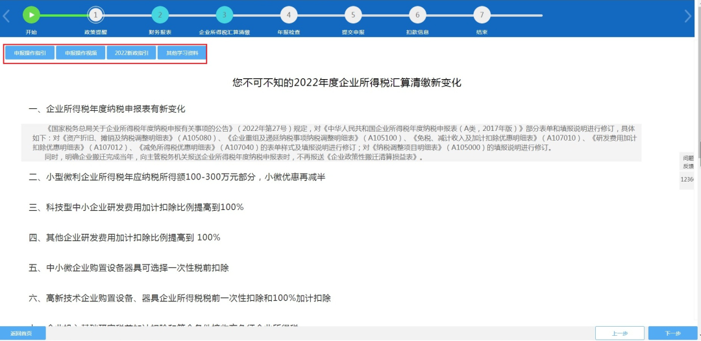The image size is (701, 341).
Task: Expand section 三 科技型中小企业研发费用 heading
Action: click(x=136, y=207)
